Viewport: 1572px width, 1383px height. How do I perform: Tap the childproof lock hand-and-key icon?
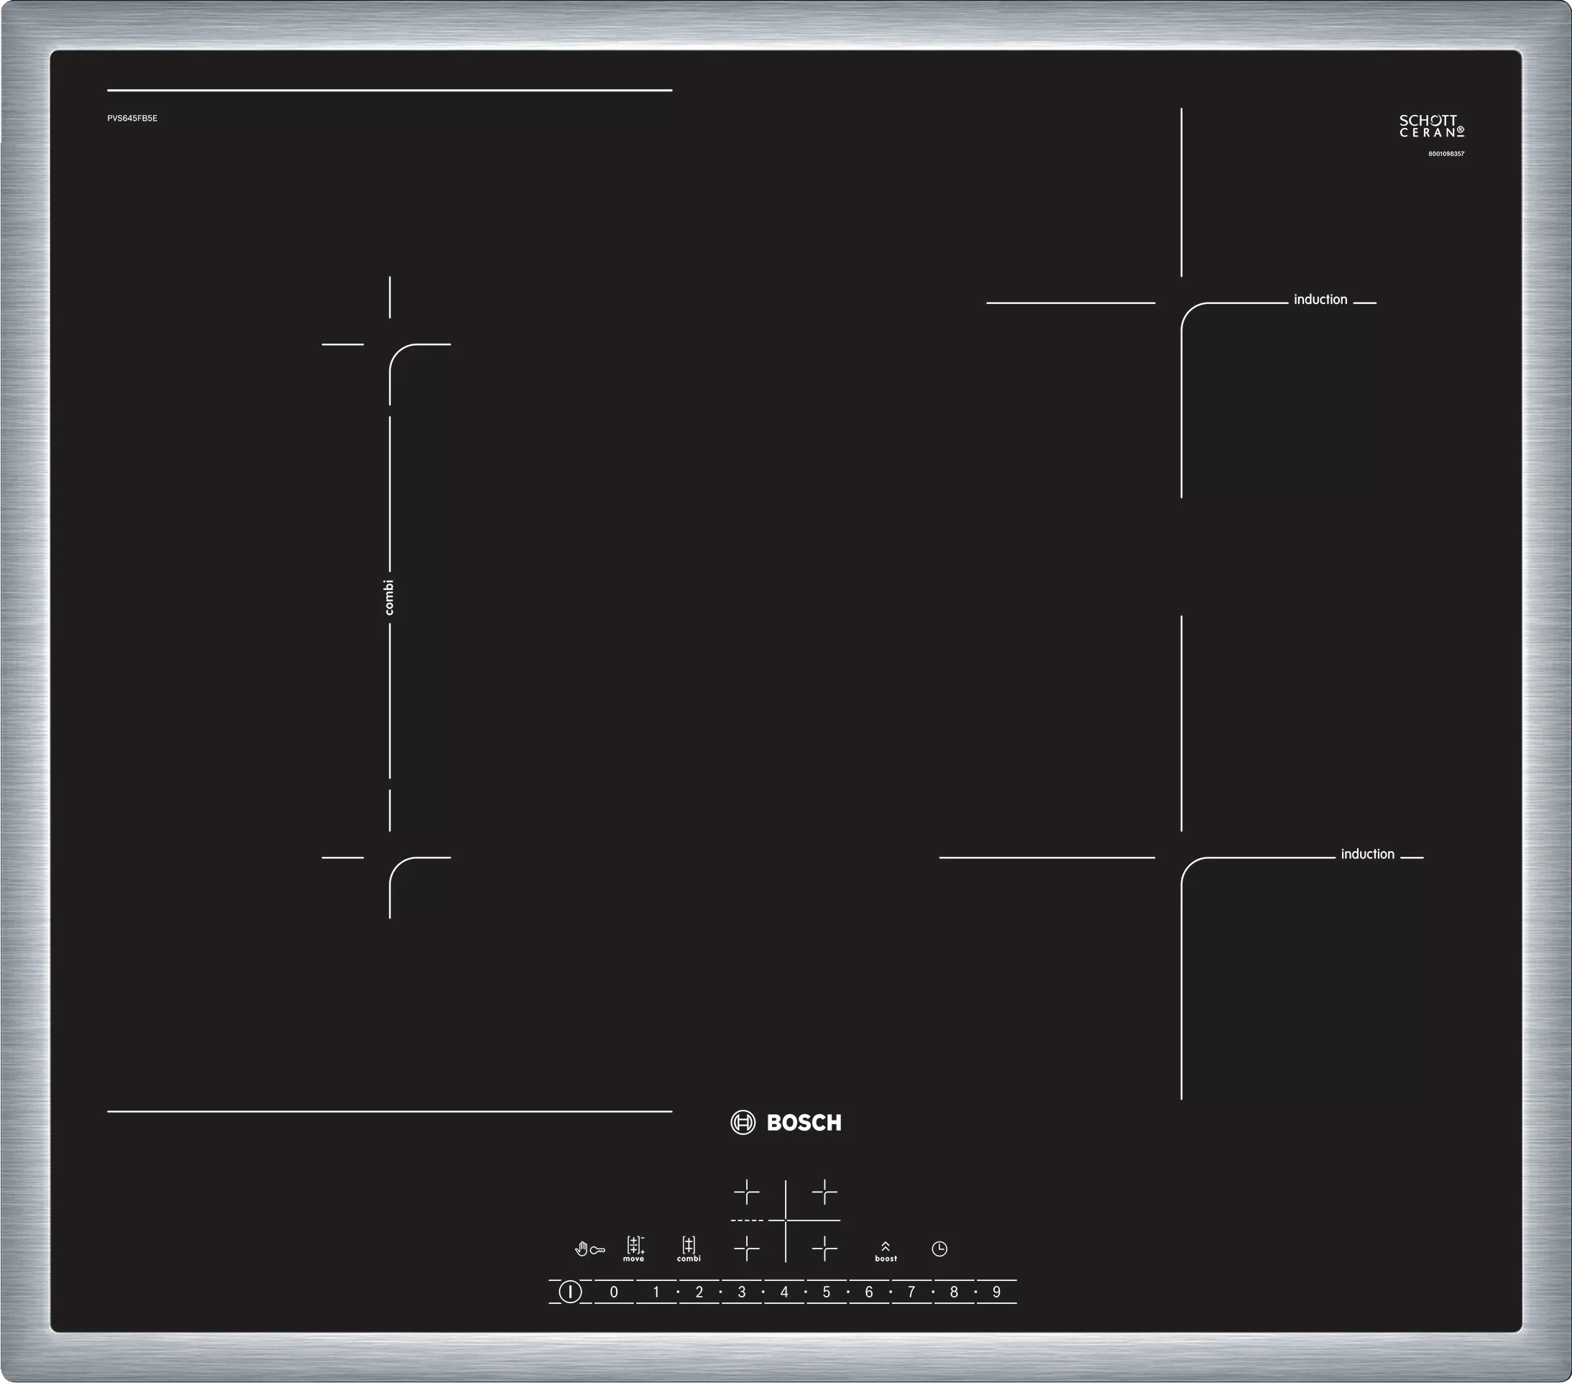point(590,1250)
